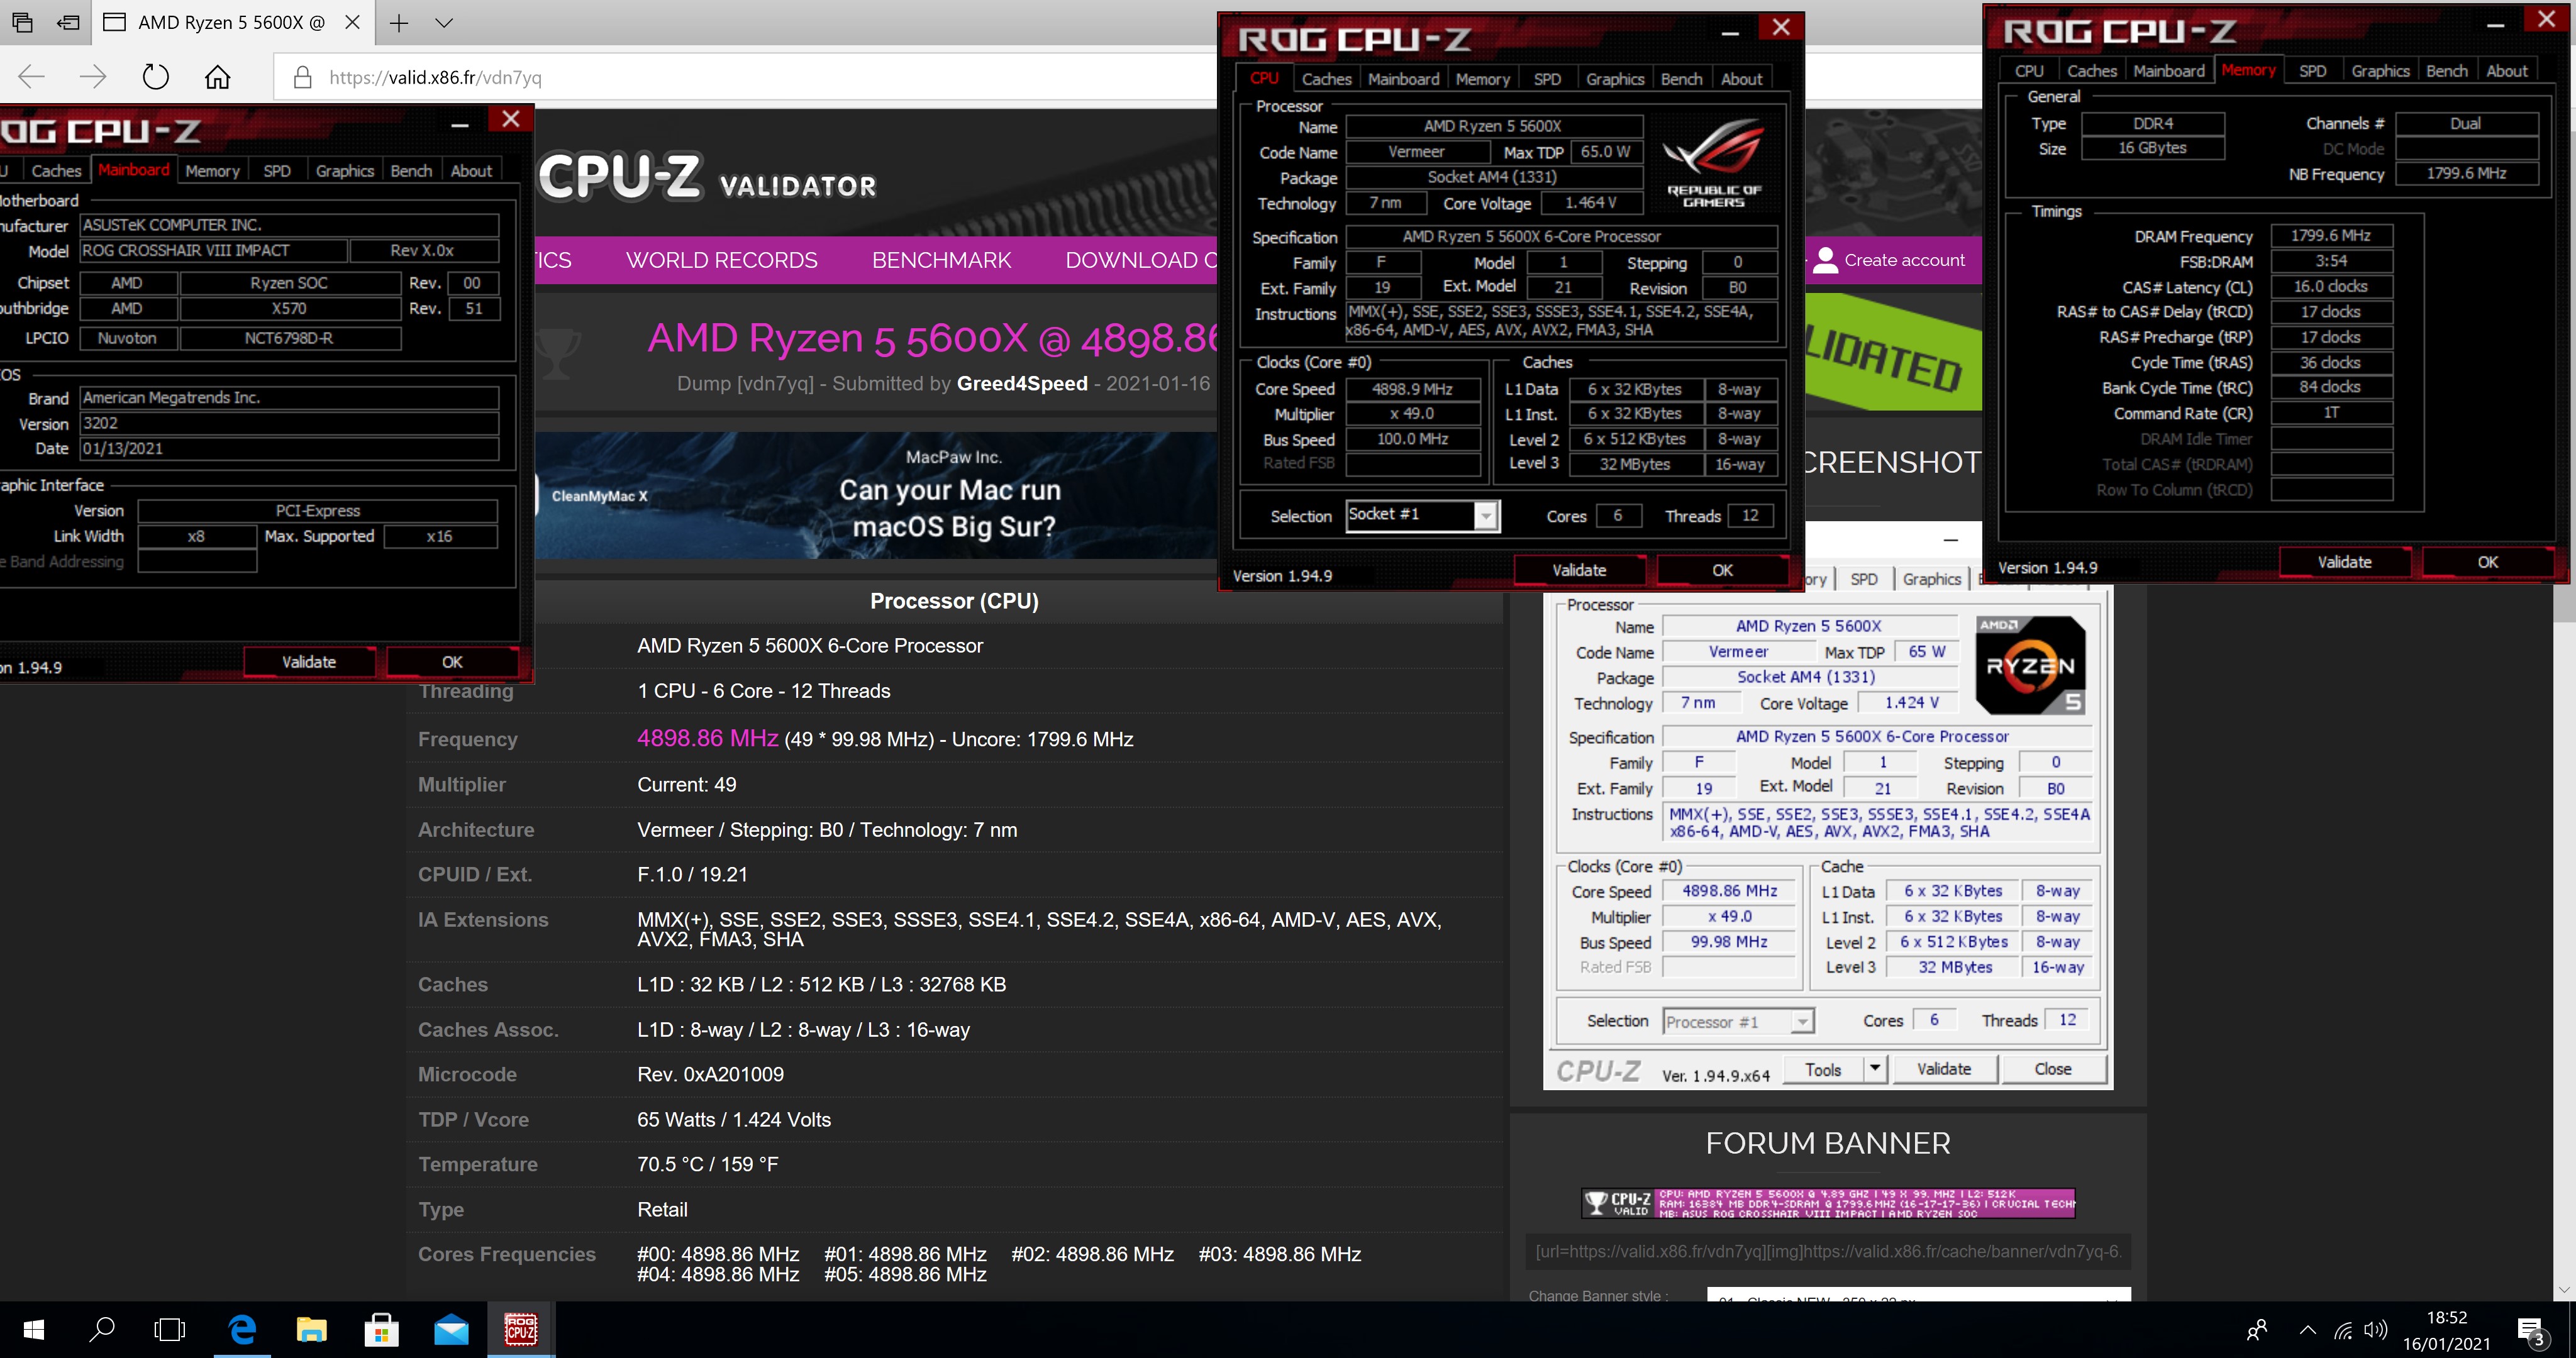Click OK in middle ROG CPU-Z window
The height and width of the screenshot is (1358, 2576).
point(1722,570)
